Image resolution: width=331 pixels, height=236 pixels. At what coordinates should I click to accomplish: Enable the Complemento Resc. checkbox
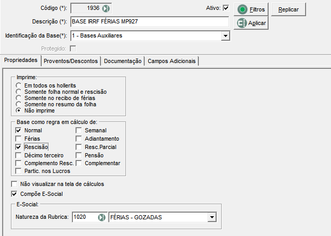[x=18, y=163]
